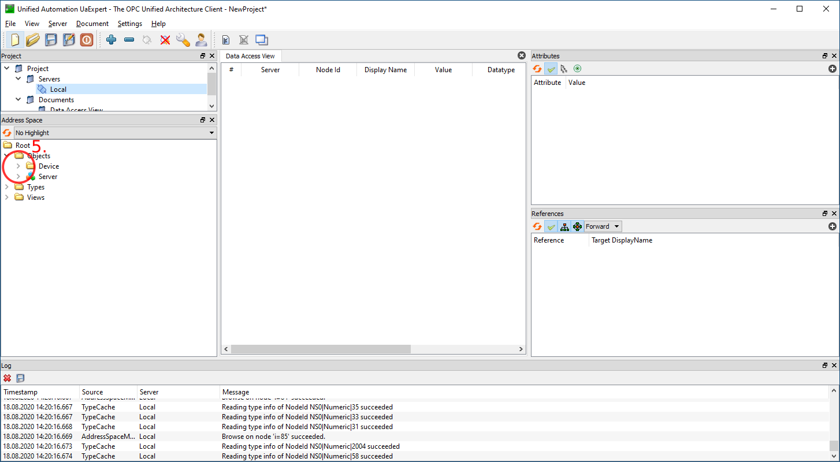Clear the log with the red X icon
Screen dimensions: 840x462
[7, 378]
